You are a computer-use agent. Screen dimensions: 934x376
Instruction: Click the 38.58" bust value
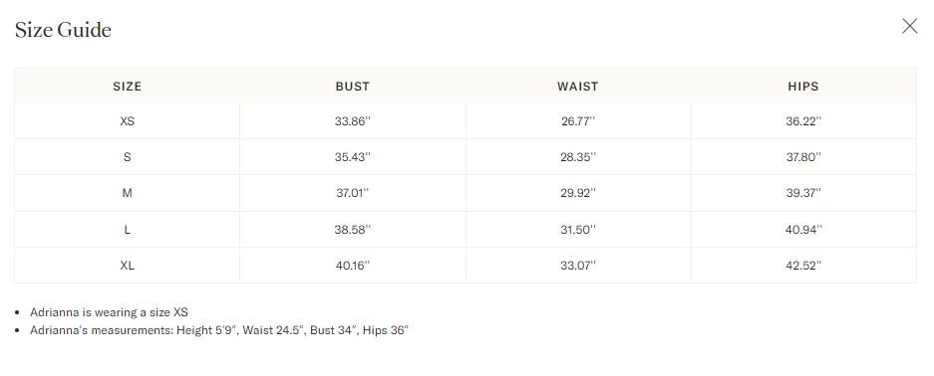pos(353,230)
